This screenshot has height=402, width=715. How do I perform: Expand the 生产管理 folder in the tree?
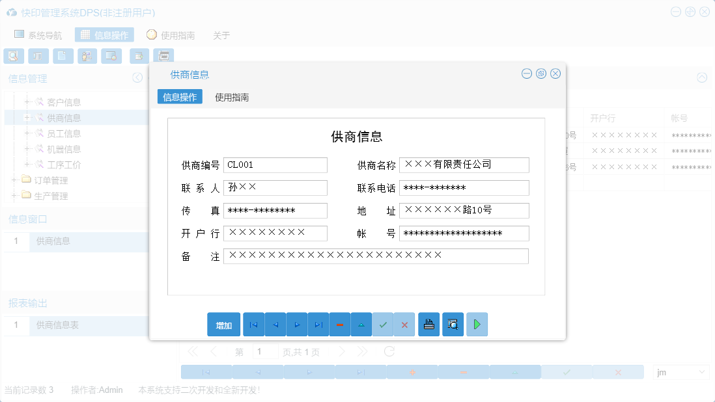14,196
